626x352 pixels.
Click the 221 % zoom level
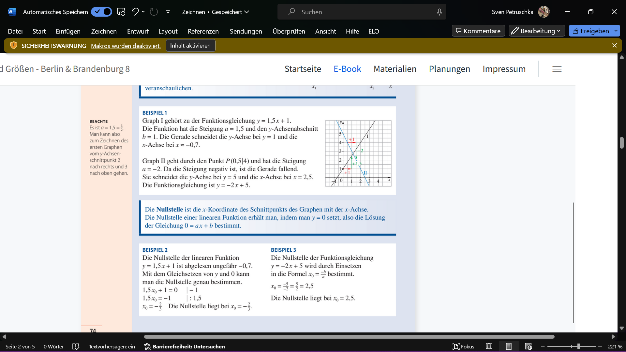pos(615,346)
